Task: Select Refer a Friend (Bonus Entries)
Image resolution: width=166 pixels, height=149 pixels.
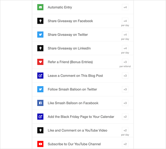Action: 83,62
